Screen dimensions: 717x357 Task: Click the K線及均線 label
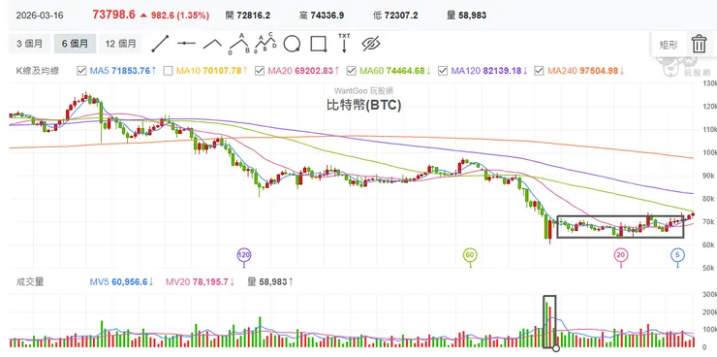[x=37, y=71]
